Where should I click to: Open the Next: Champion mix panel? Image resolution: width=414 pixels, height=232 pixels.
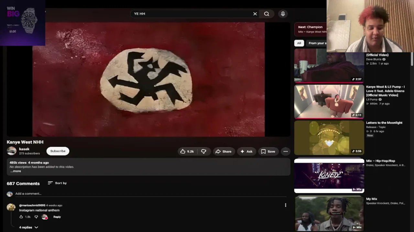pos(310,29)
